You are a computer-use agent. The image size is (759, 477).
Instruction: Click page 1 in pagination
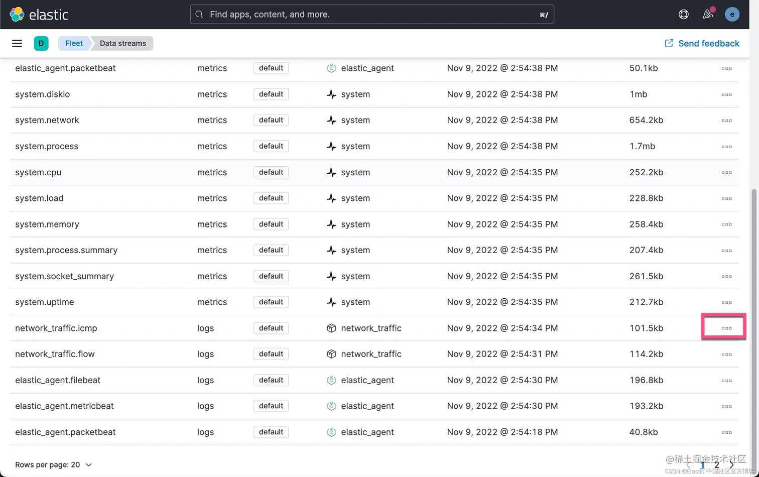coord(702,465)
